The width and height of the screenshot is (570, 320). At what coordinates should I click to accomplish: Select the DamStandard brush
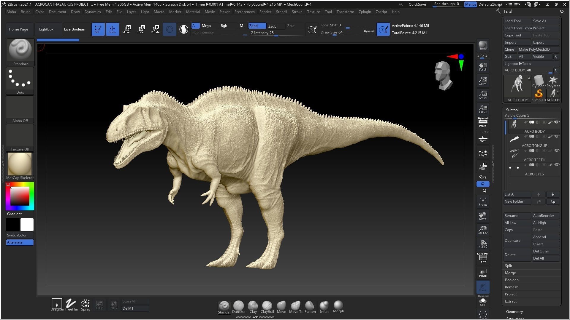239,307
